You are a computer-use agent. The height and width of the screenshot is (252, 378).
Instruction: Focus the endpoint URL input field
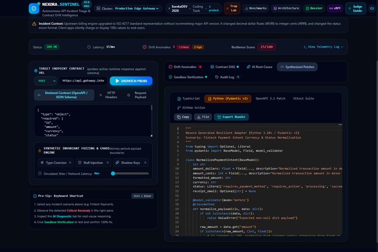tap(83, 81)
